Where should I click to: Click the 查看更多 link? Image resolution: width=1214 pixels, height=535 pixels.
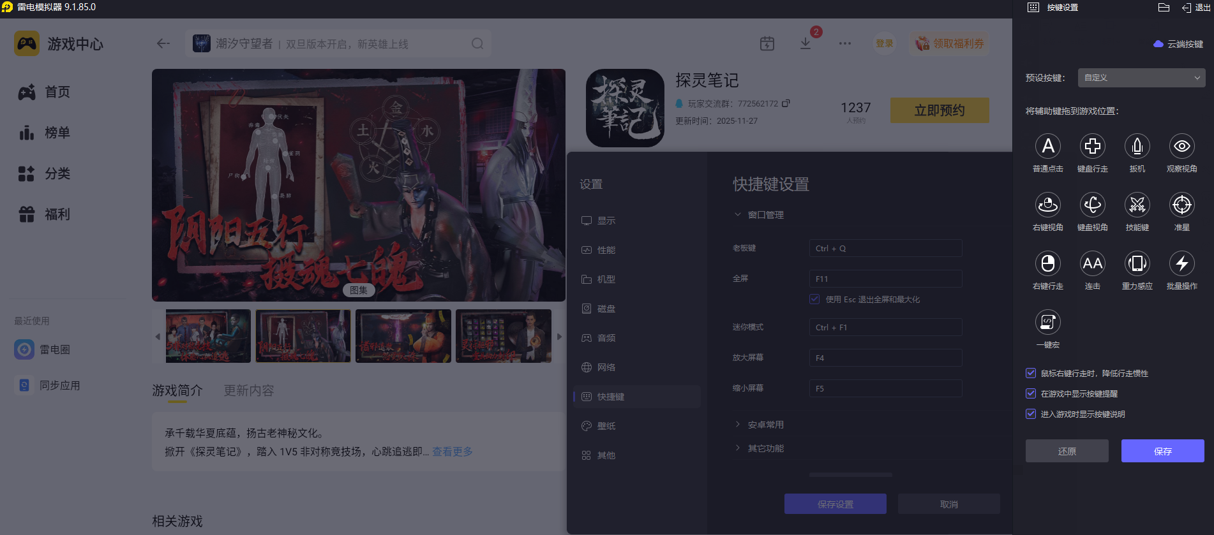pos(453,451)
